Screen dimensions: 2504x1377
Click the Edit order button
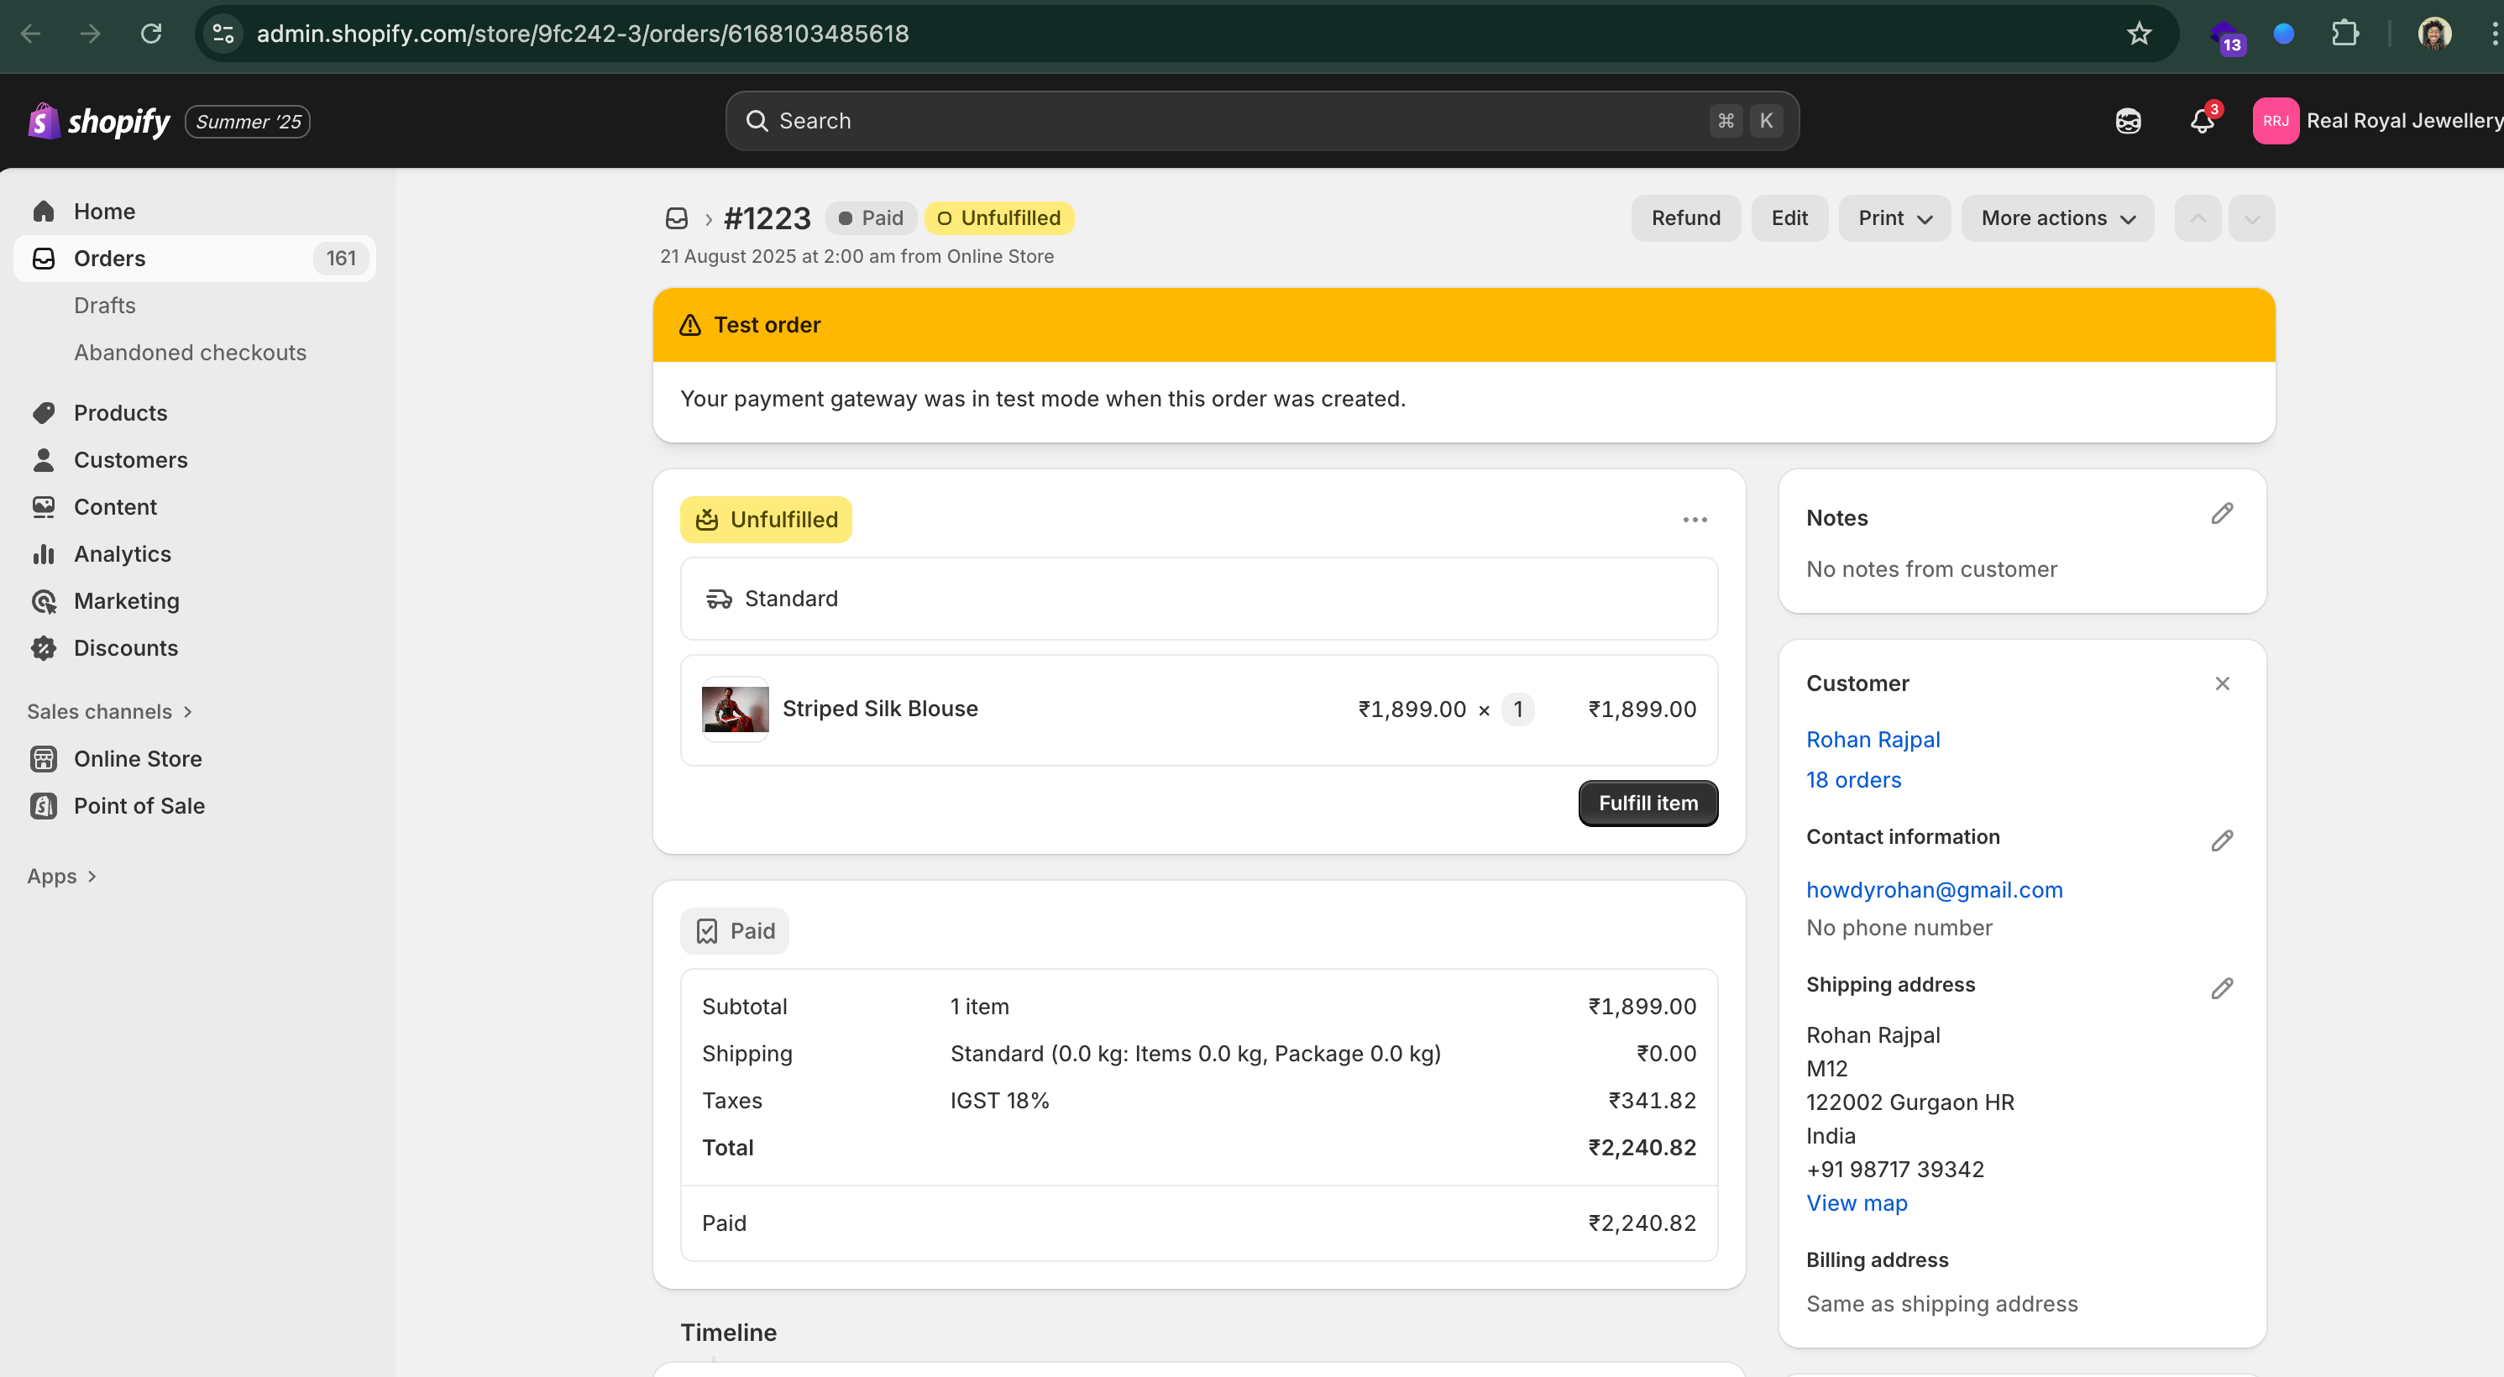coord(1789,218)
